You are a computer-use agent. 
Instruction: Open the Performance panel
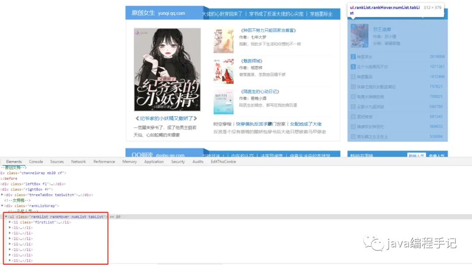point(104,161)
